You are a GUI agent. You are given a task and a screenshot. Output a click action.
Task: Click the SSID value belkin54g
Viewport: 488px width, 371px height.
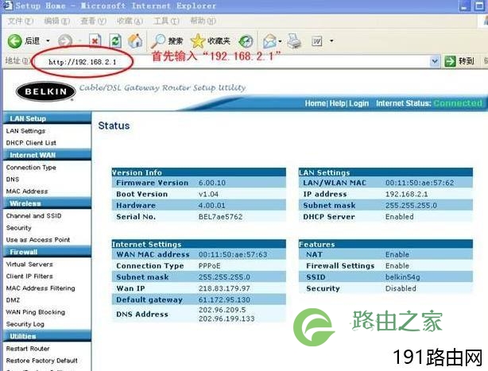402,277
